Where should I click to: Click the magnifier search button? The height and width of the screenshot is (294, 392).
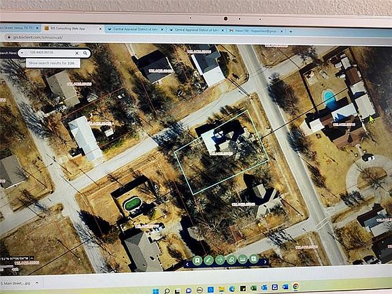point(85,53)
